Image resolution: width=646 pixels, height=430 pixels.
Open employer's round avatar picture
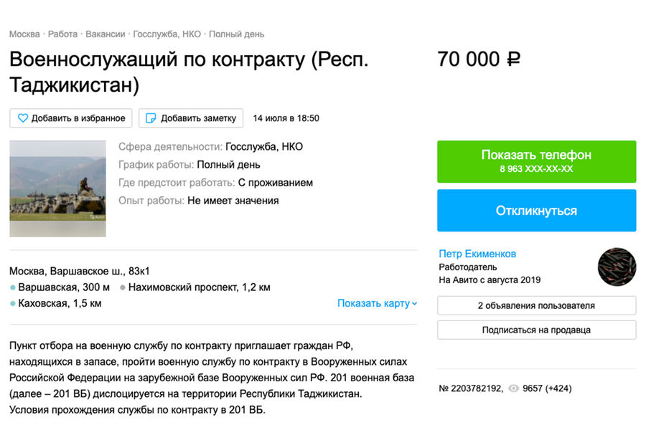click(617, 267)
